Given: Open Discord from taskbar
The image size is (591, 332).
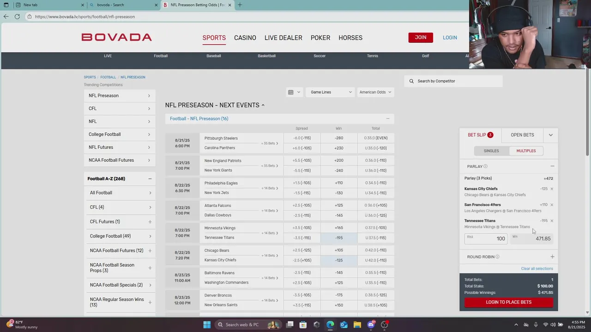Looking at the screenshot, I should coord(371,325).
